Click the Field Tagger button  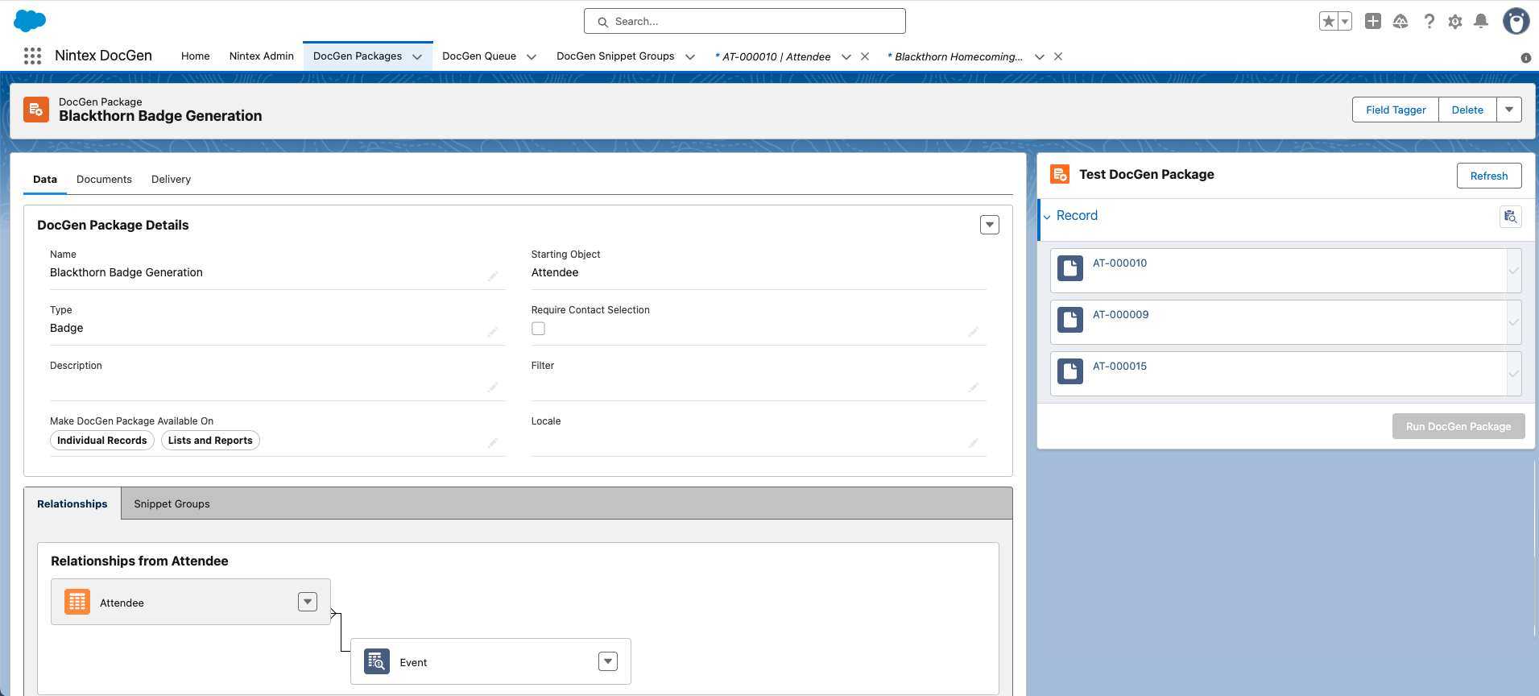[1396, 110]
